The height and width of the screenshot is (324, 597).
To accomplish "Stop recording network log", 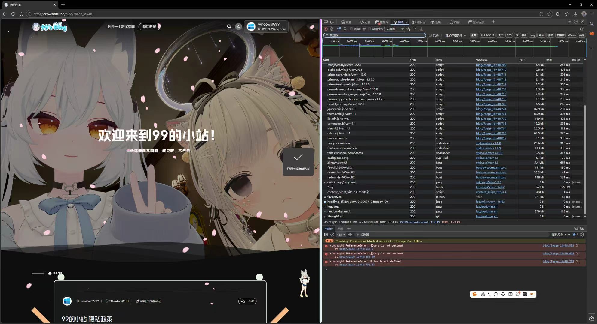I will coord(326,29).
